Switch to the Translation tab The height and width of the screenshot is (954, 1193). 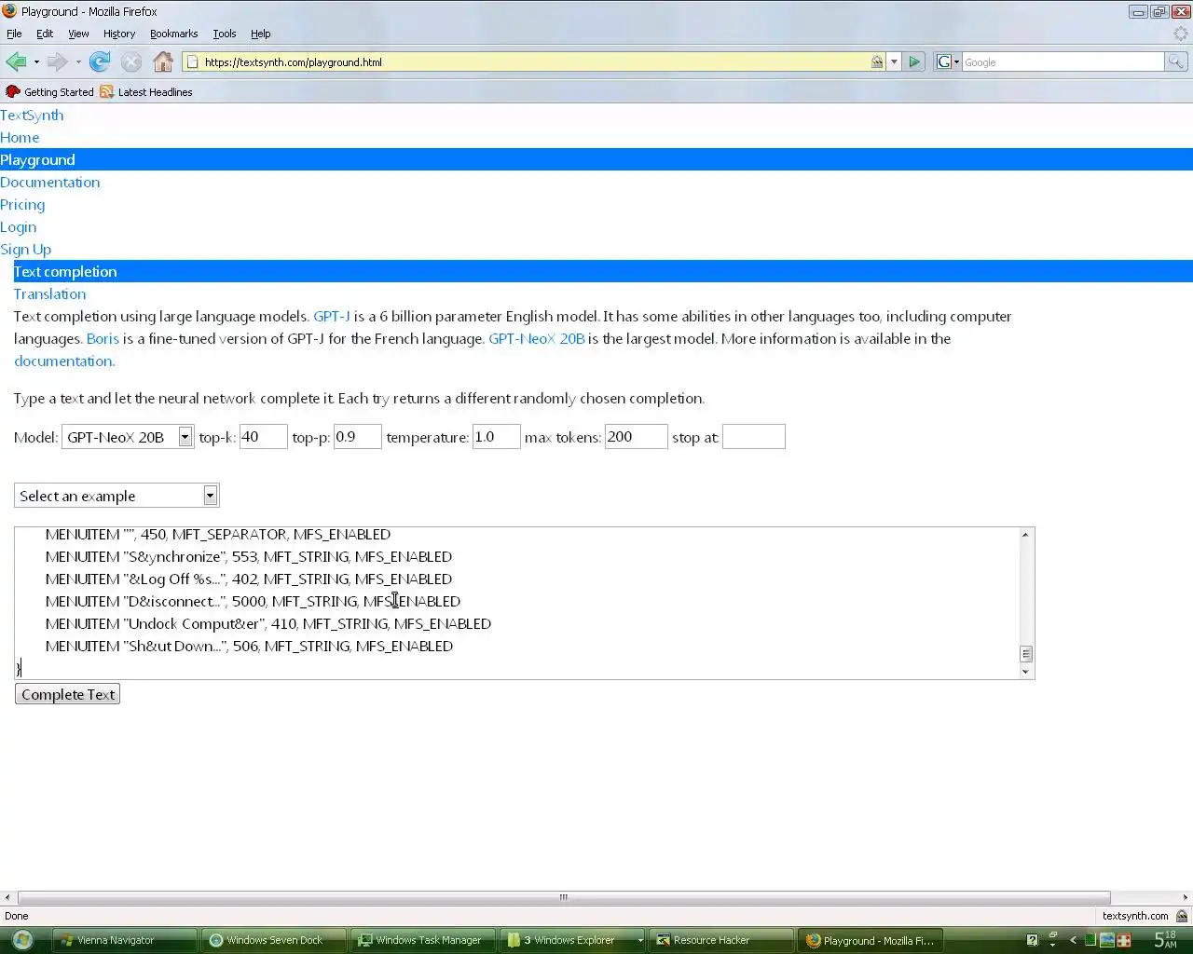[49, 294]
